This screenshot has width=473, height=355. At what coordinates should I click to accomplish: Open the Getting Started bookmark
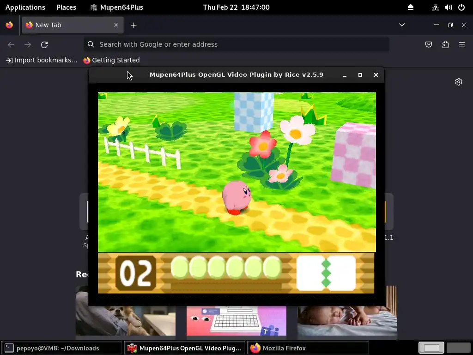[112, 61]
